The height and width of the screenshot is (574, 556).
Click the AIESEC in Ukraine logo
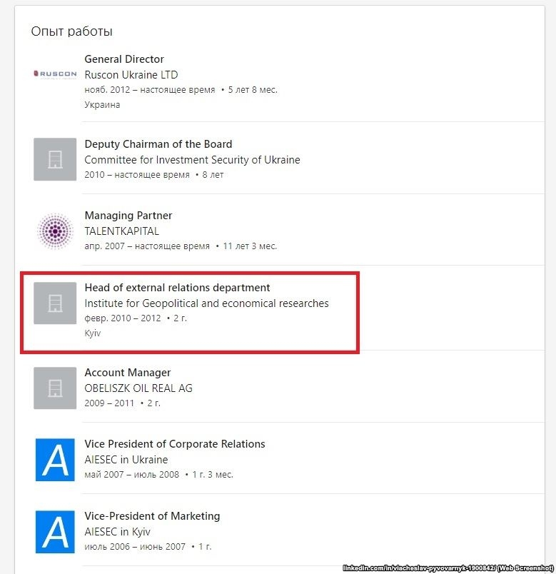tap(55, 459)
